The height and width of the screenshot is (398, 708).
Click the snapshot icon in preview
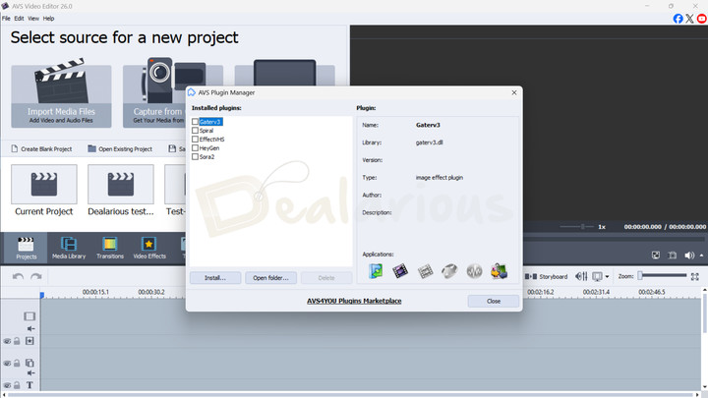tap(673, 256)
